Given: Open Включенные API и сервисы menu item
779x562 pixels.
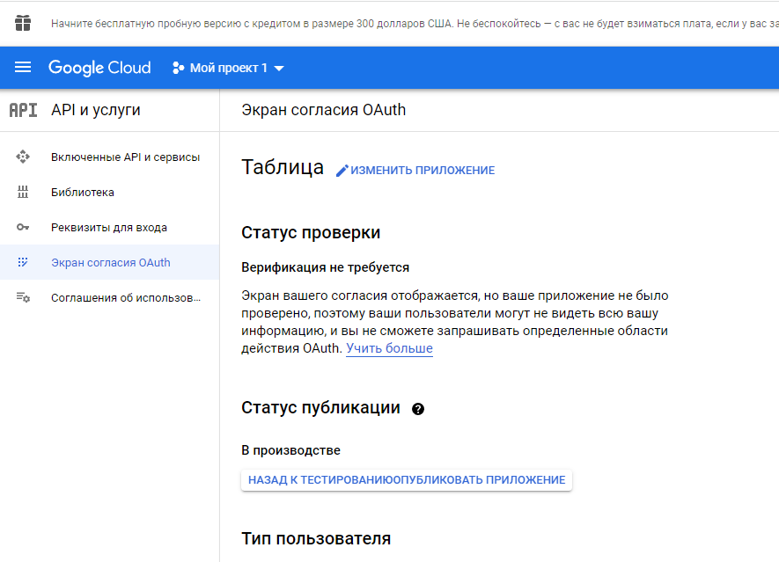Looking at the screenshot, I should pyautogui.click(x=110, y=157).
